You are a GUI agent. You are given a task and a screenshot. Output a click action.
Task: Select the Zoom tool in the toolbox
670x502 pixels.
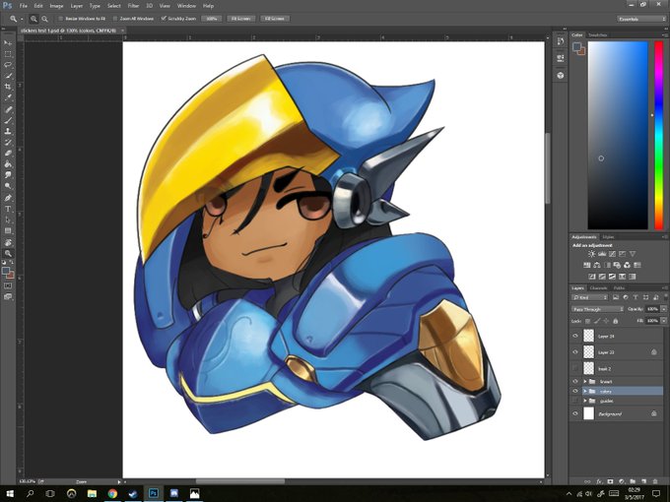click(8, 254)
